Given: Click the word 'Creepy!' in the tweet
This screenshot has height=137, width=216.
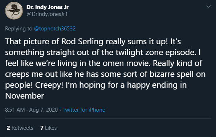Looking at the screenshot, I should (49, 85).
